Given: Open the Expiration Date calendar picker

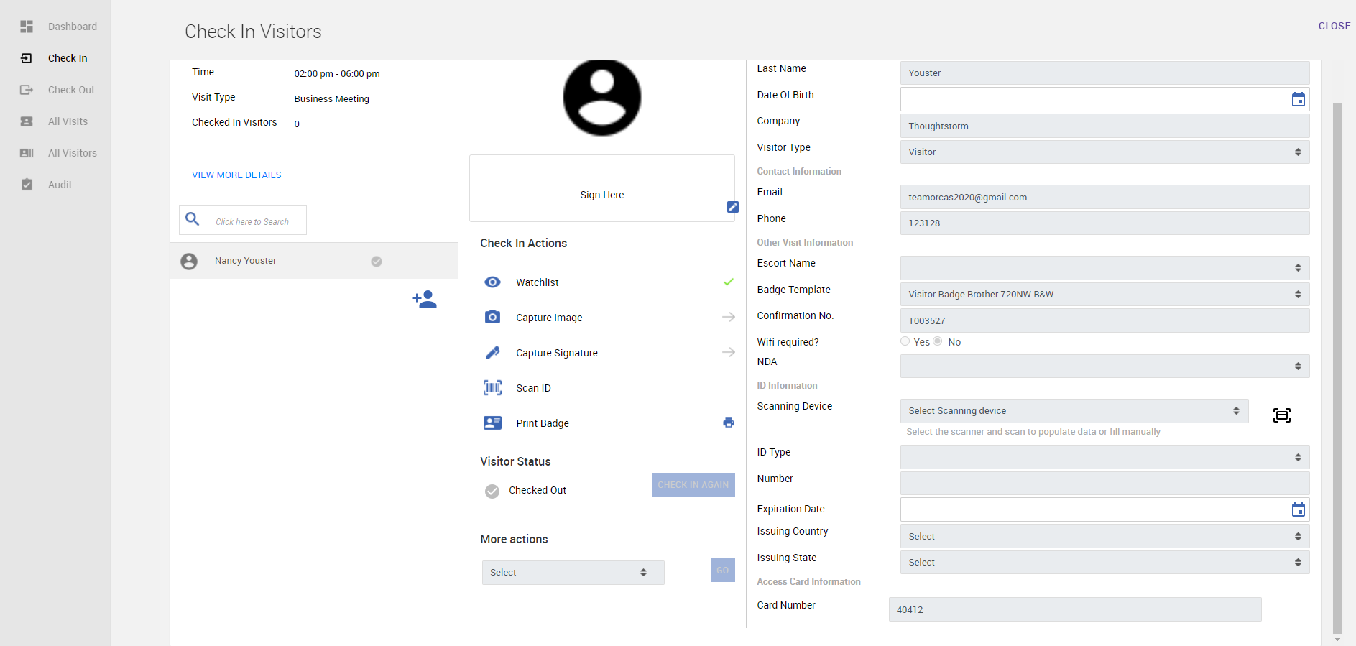Looking at the screenshot, I should point(1298,510).
